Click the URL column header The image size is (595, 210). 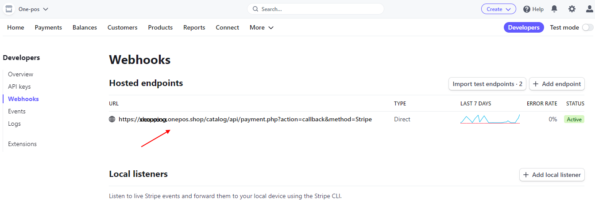click(114, 104)
